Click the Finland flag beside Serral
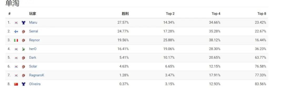Screen dimensions: 284x106 (16, 31)
